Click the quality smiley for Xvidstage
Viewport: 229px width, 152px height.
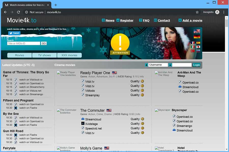point(142,123)
